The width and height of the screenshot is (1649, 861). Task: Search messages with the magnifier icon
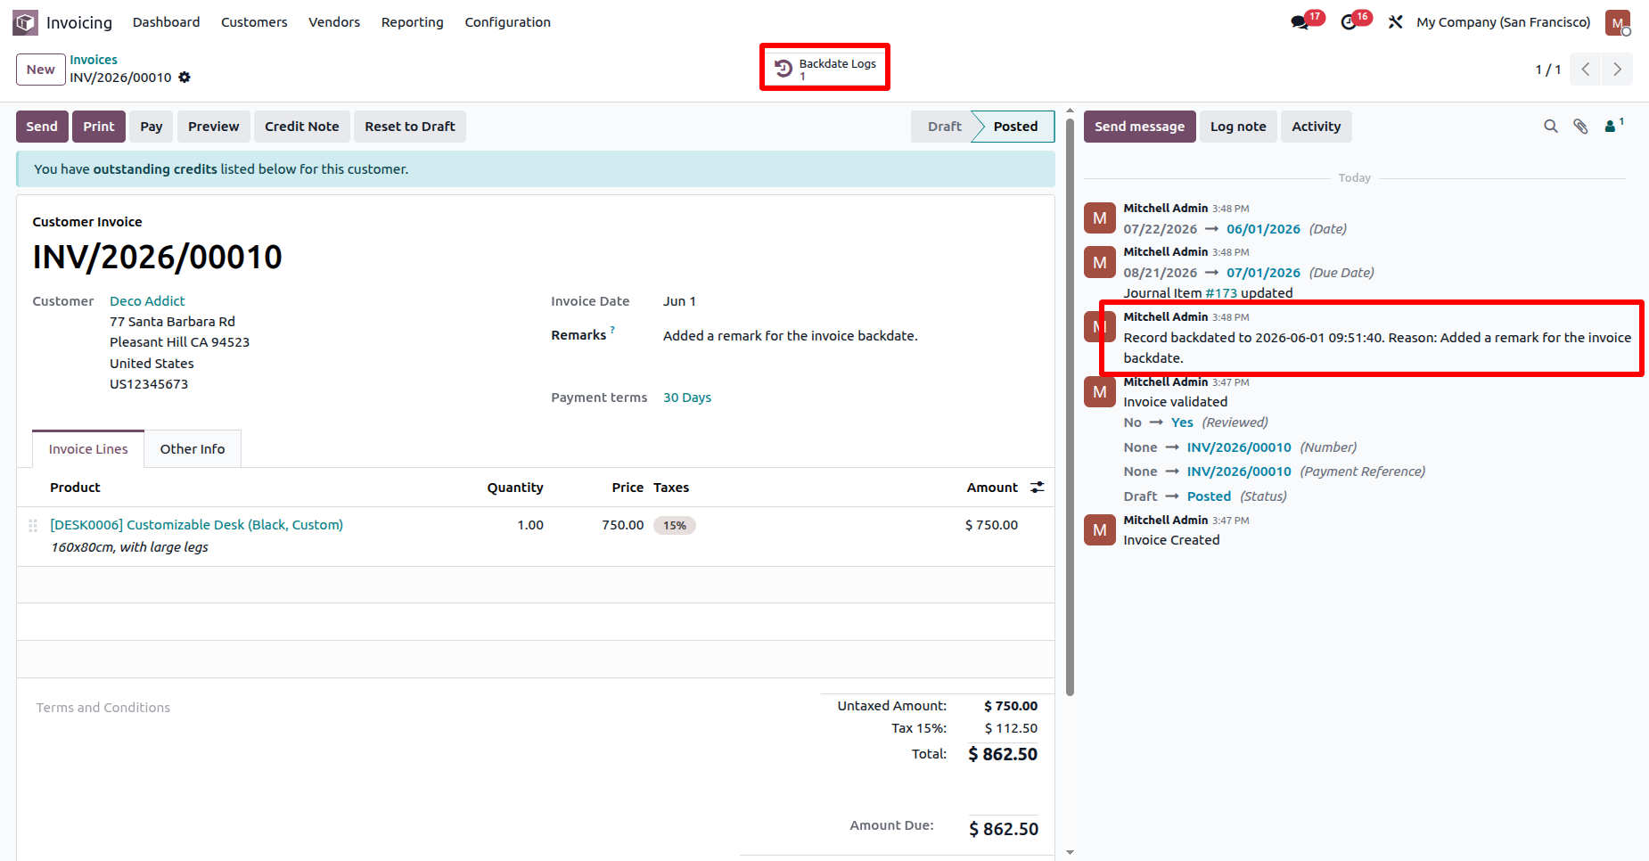(1551, 127)
